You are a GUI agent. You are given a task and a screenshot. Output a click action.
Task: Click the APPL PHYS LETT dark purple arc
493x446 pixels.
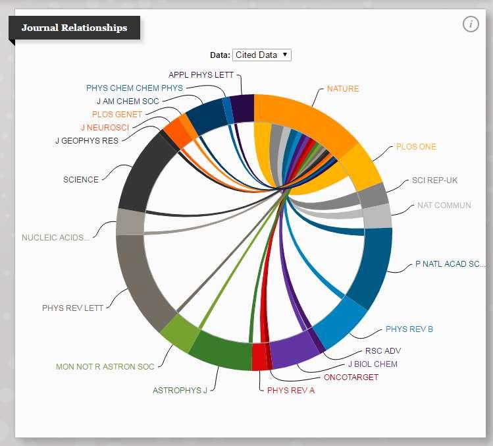[242, 109]
